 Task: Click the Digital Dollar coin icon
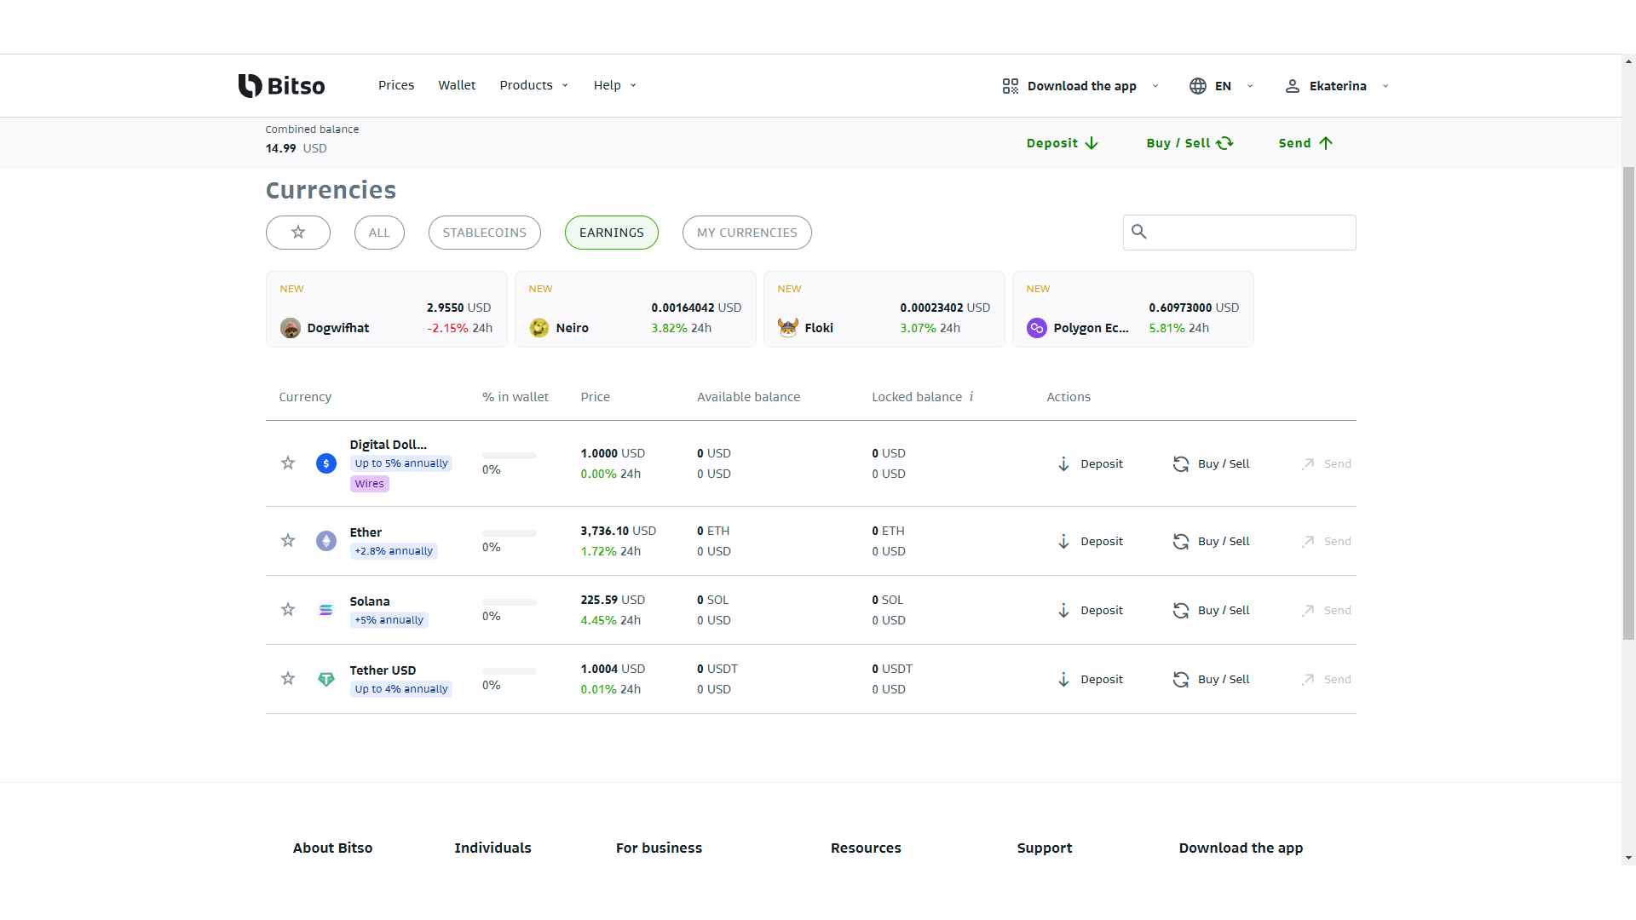click(326, 463)
